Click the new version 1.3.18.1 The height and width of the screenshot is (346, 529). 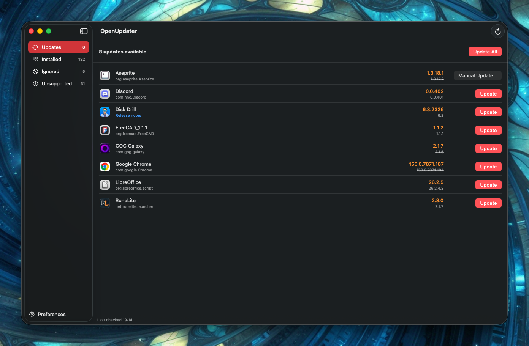pos(435,73)
